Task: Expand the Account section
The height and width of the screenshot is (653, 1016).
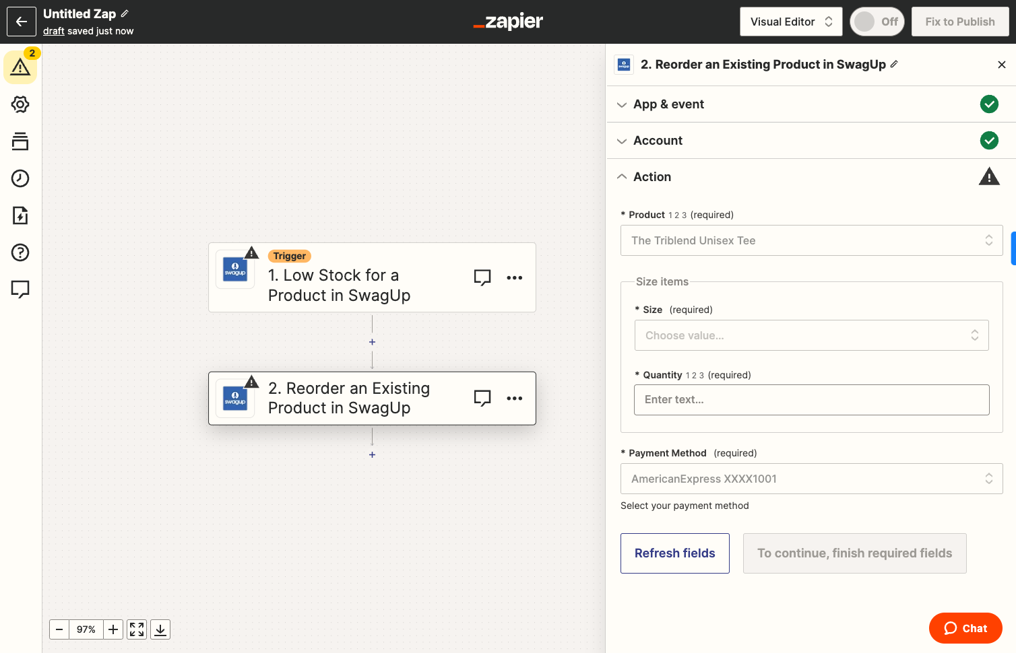Action: click(x=811, y=141)
